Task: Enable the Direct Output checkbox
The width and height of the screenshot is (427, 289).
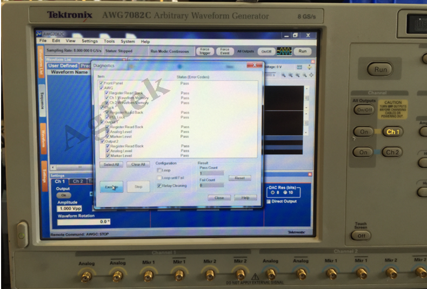Action: pyautogui.click(x=269, y=201)
